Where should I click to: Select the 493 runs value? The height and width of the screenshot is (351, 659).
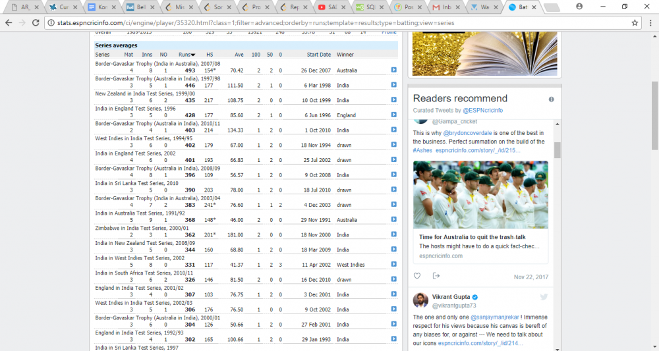coord(190,70)
